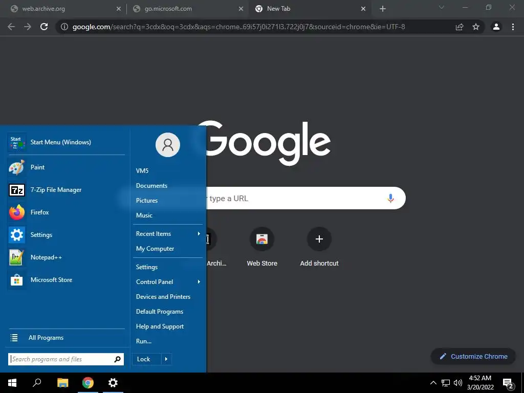This screenshot has width=524, height=393.
Task: Open taskbar search magnifier
Action: tap(37, 383)
